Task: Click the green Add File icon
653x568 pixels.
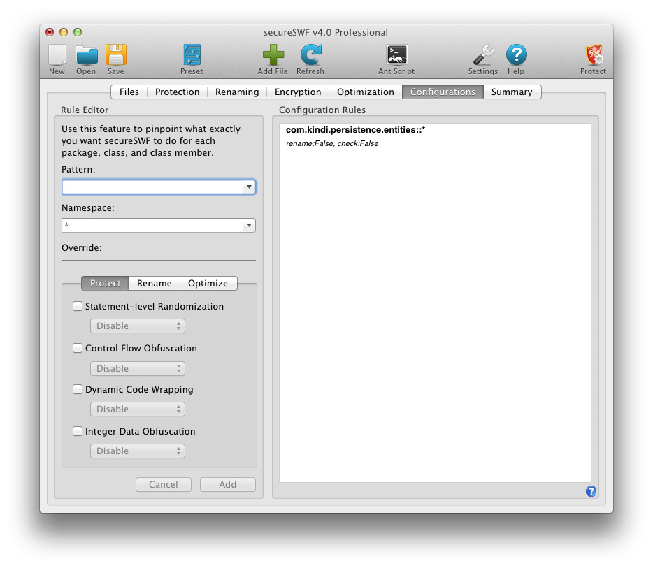Action: (x=273, y=55)
